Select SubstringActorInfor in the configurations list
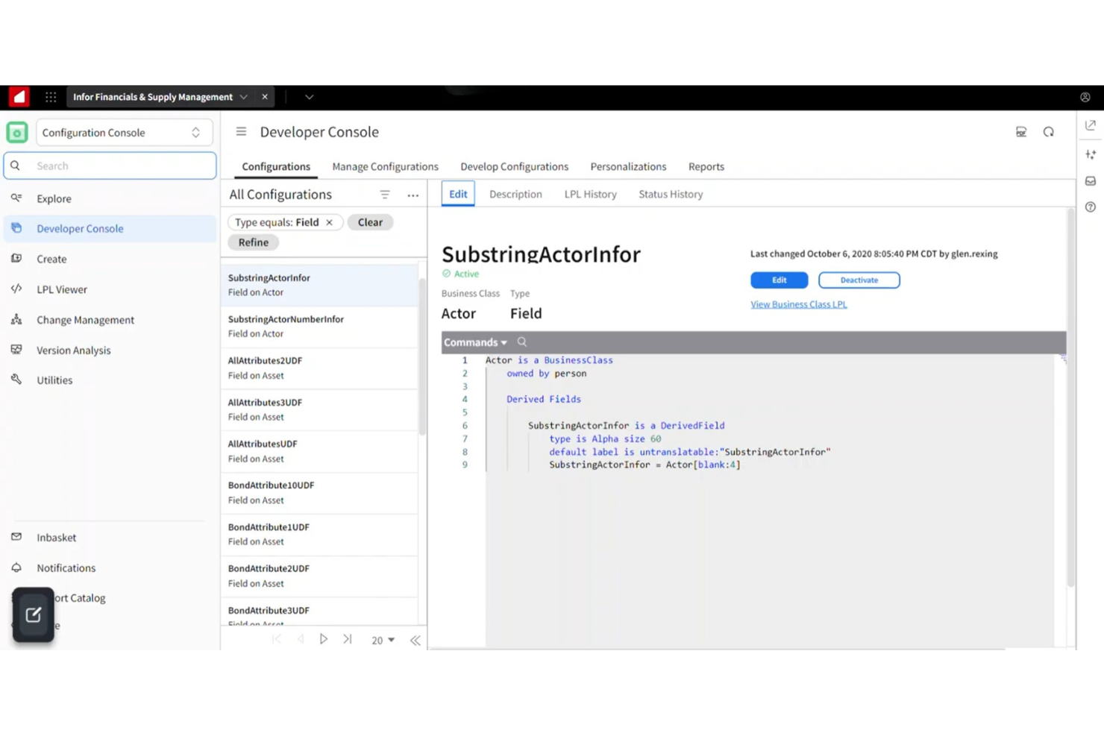Screen dimensions: 1104x736 319,285
